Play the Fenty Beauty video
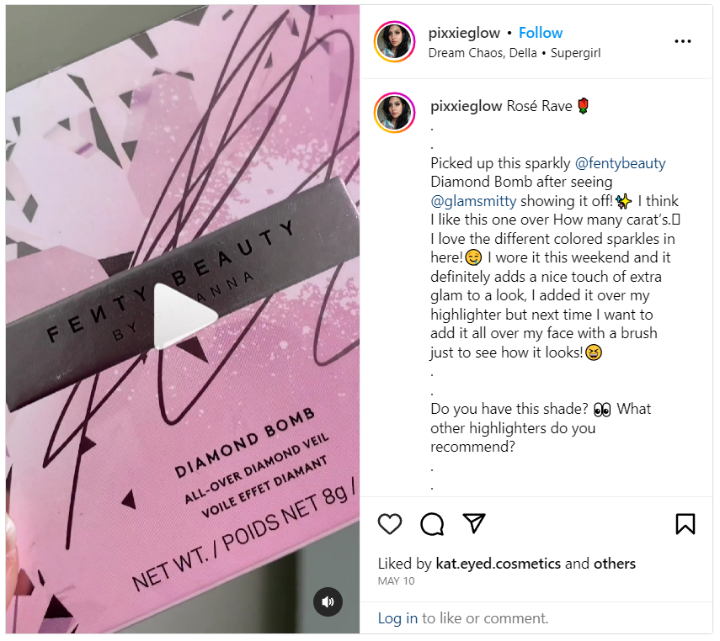This screenshot has height=641, width=720. click(x=184, y=316)
